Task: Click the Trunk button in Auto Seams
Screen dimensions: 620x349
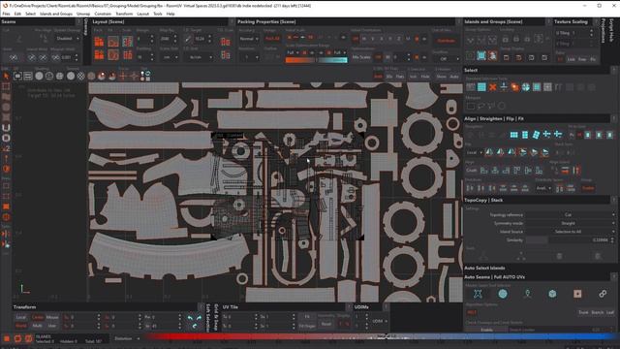Action: 583,312
